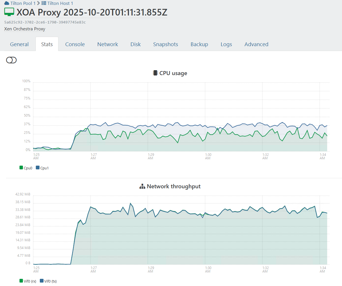Toggle the stats switch under the tabs
The width and height of the screenshot is (342, 286).
11,60
